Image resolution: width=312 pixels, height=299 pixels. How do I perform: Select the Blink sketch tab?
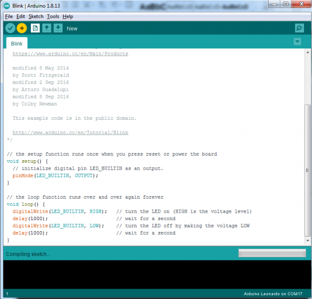tap(16, 44)
